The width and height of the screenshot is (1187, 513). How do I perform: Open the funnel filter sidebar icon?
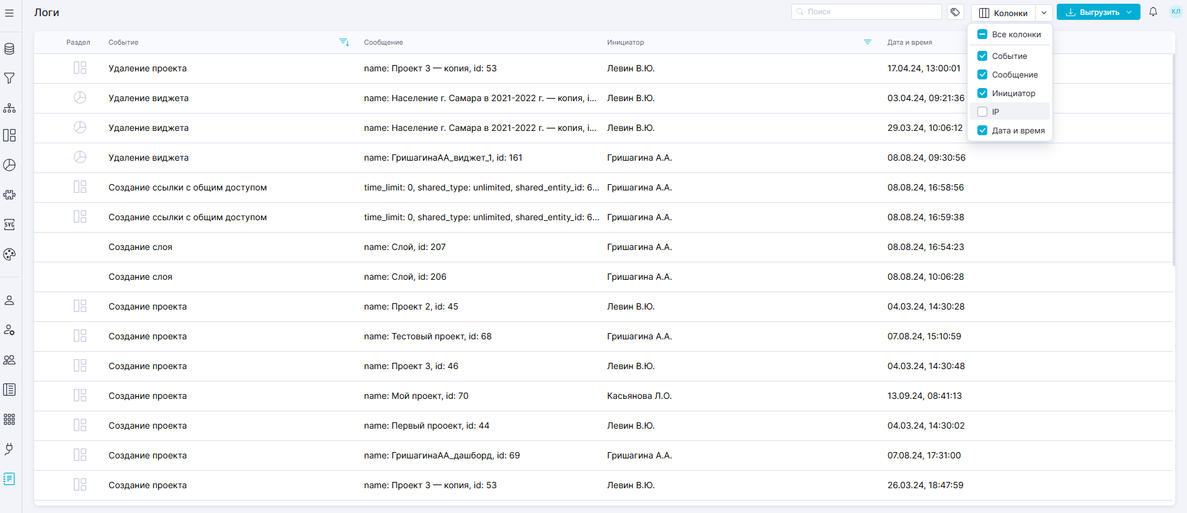[9, 78]
